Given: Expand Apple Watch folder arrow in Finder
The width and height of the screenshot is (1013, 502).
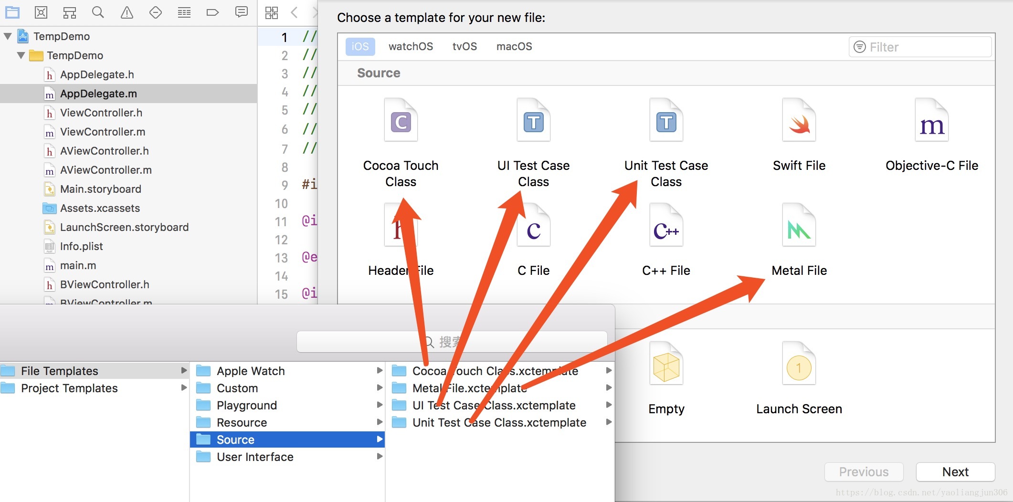Looking at the screenshot, I should (380, 371).
